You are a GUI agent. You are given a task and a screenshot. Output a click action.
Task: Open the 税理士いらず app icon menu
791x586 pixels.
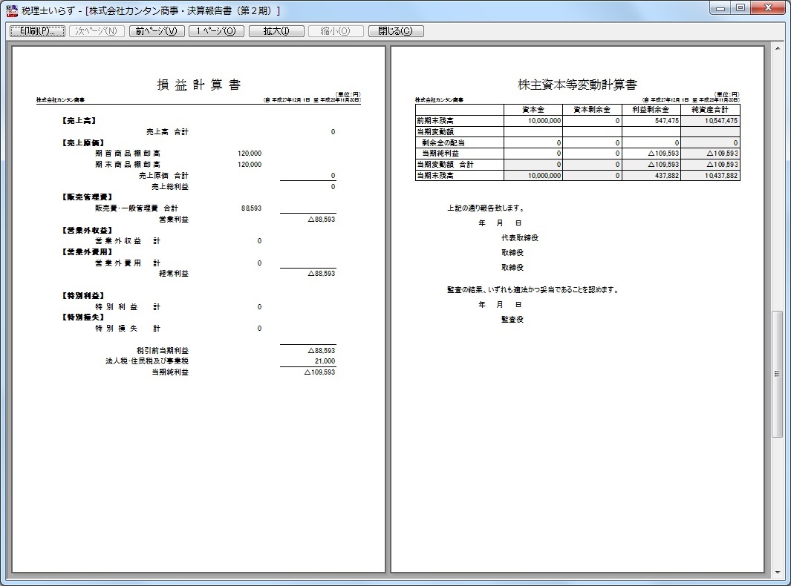[x=12, y=10]
